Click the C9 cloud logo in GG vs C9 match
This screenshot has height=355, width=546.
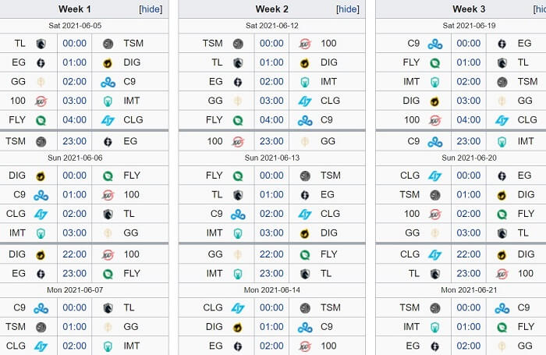[x=108, y=82]
